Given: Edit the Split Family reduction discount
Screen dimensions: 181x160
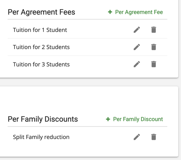Looking at the screenshot, I should coord(137,137).
